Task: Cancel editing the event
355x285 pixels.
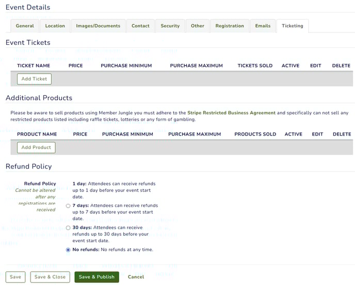Action: point(136,277)
